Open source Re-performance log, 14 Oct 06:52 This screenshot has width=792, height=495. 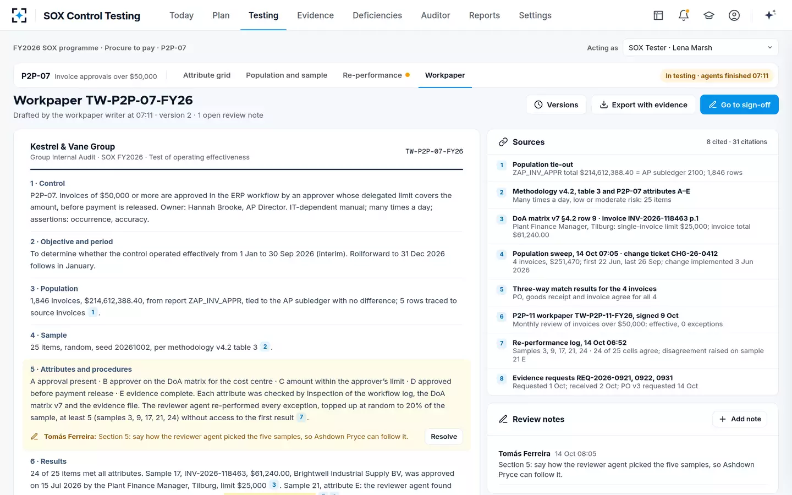coord(632,351)
